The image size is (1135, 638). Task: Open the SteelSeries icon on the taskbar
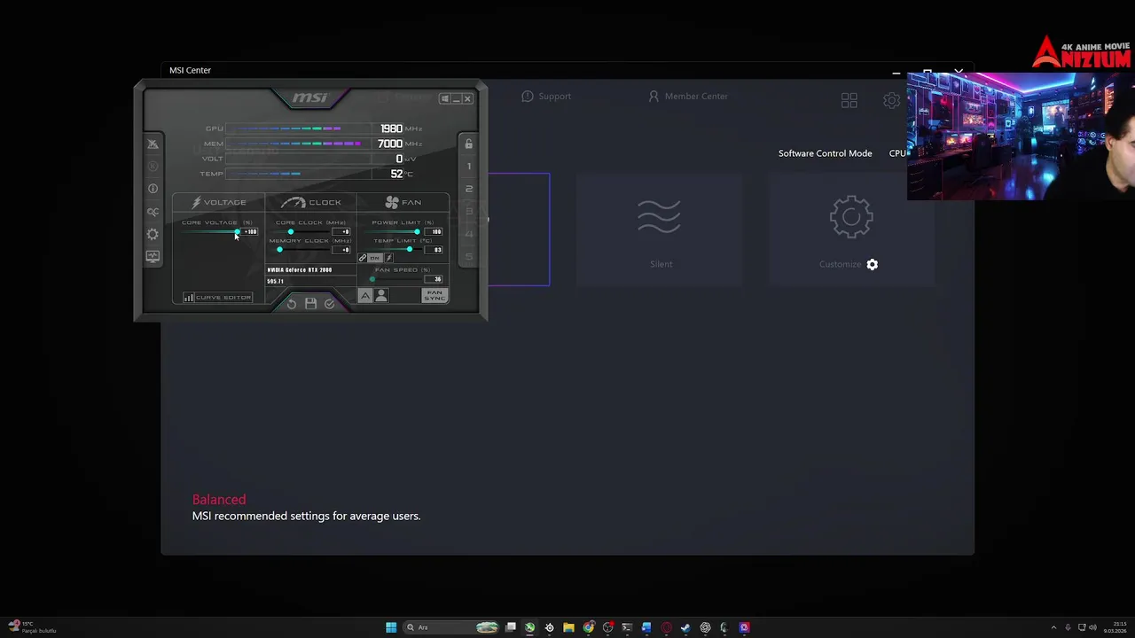click(x=549, y=627)
